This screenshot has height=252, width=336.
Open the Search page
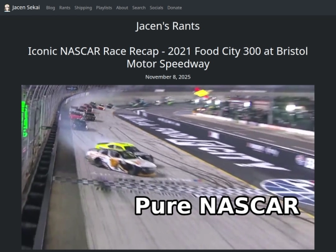(x=139, y=7)
